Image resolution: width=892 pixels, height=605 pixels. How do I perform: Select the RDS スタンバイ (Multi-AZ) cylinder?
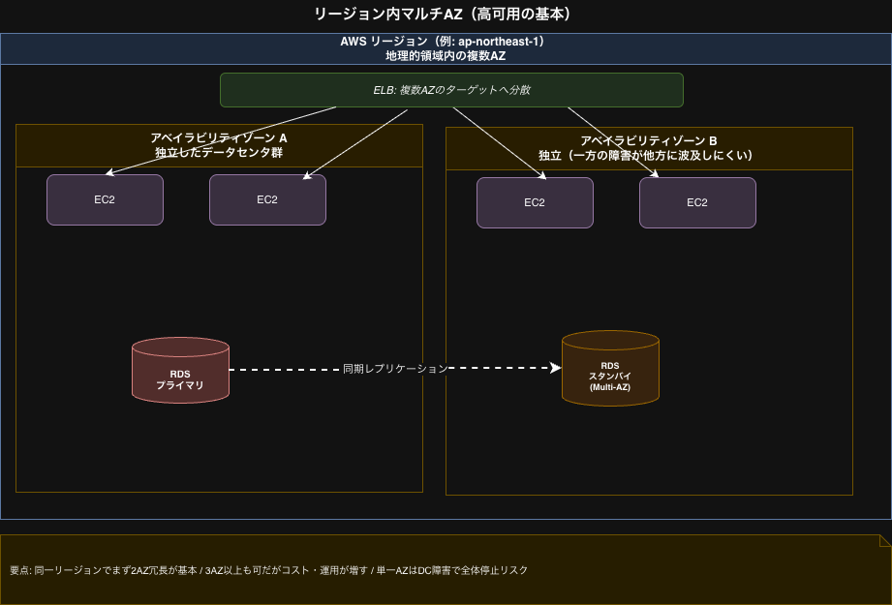tap(610, 369)
